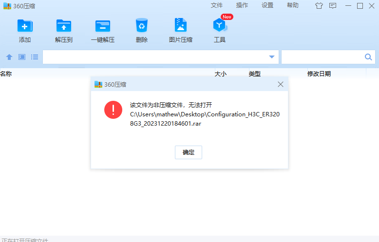
Task: Click the 解压到 (Extract to) icon
Action: click(x=63, y=26)
